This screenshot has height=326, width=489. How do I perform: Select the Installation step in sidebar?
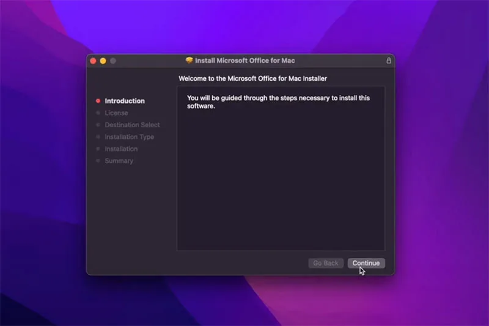[x=121, y=149]
